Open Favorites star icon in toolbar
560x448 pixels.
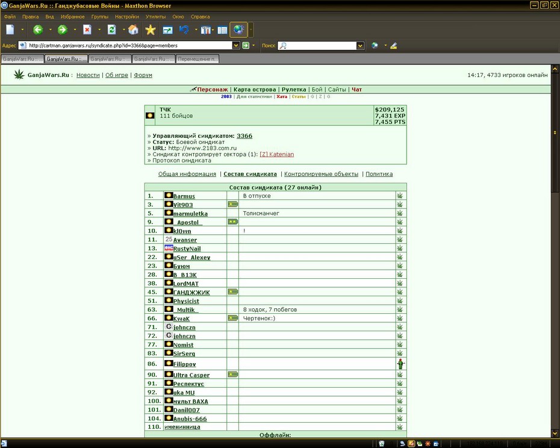(x=151, y=30)
